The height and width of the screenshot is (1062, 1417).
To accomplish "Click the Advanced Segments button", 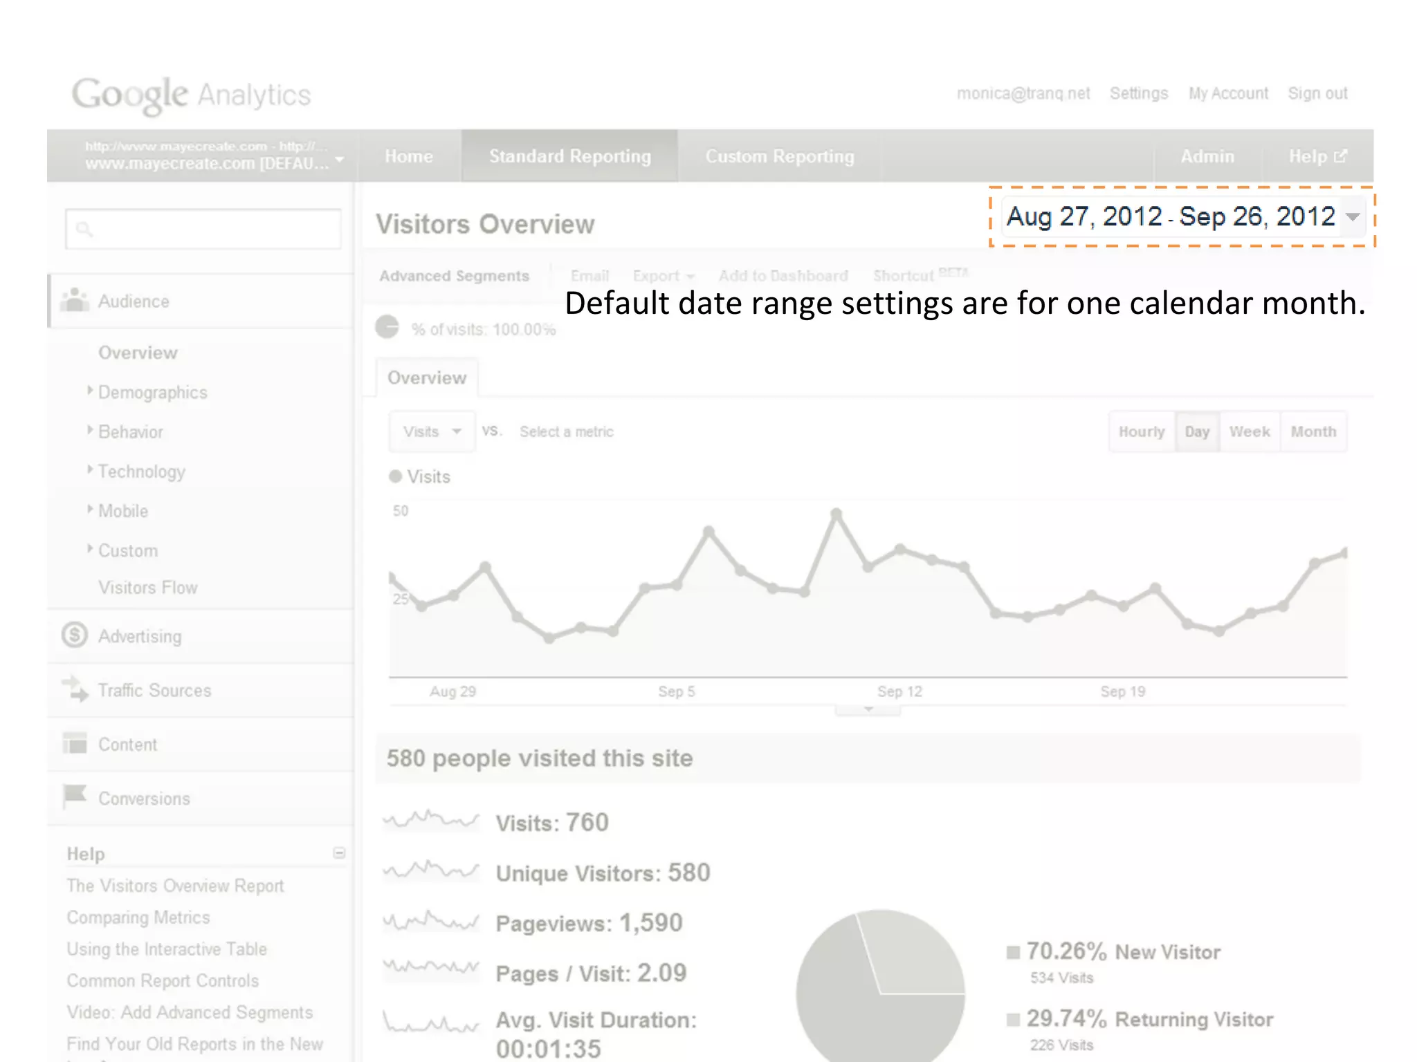I will point(455,276).
